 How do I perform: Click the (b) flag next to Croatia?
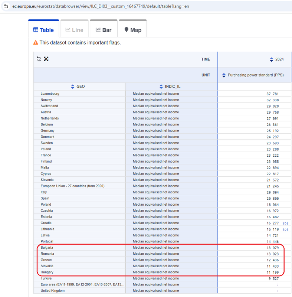click(x=285, y=223)
